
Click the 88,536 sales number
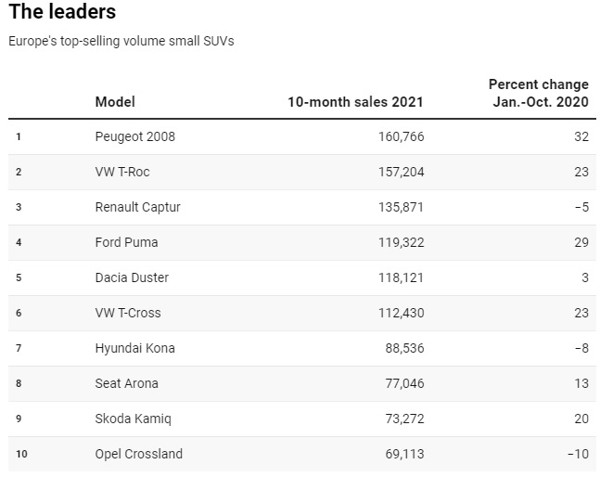pos(404,348)
